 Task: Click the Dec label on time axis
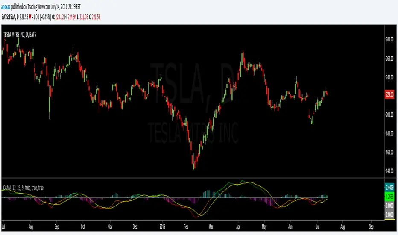pos(135,226)
